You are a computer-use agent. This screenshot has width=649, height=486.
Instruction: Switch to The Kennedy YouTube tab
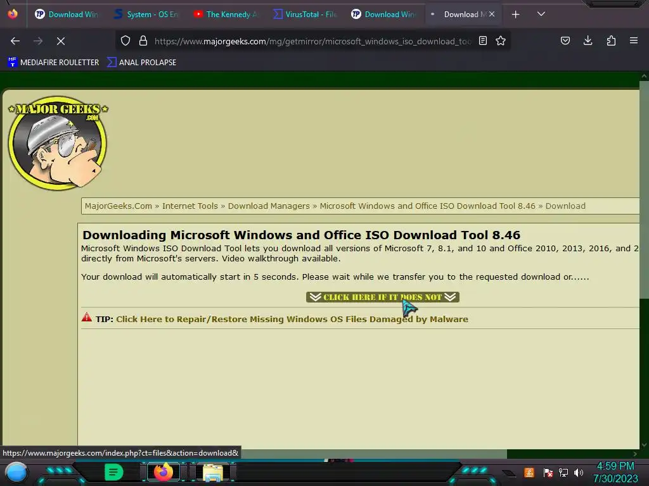226,15
